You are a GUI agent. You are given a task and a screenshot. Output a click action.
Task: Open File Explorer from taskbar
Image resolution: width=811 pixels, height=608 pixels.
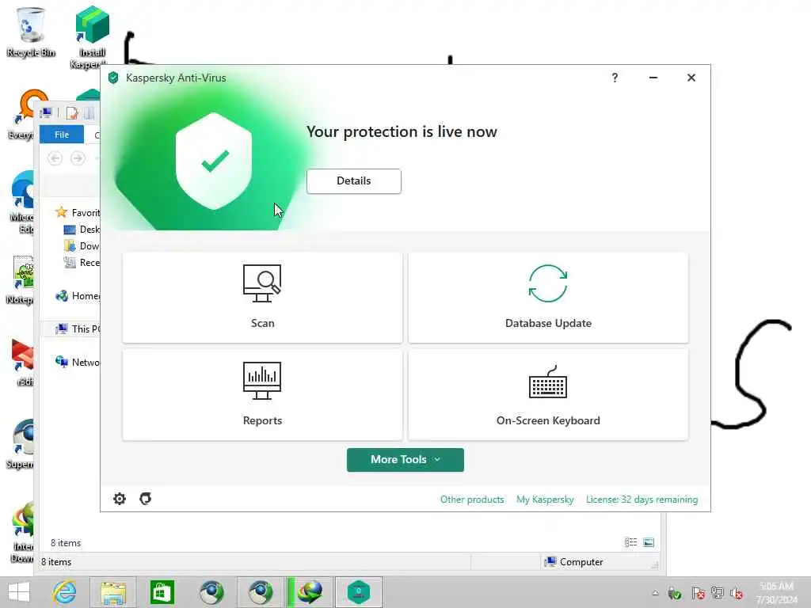point(113,592)
